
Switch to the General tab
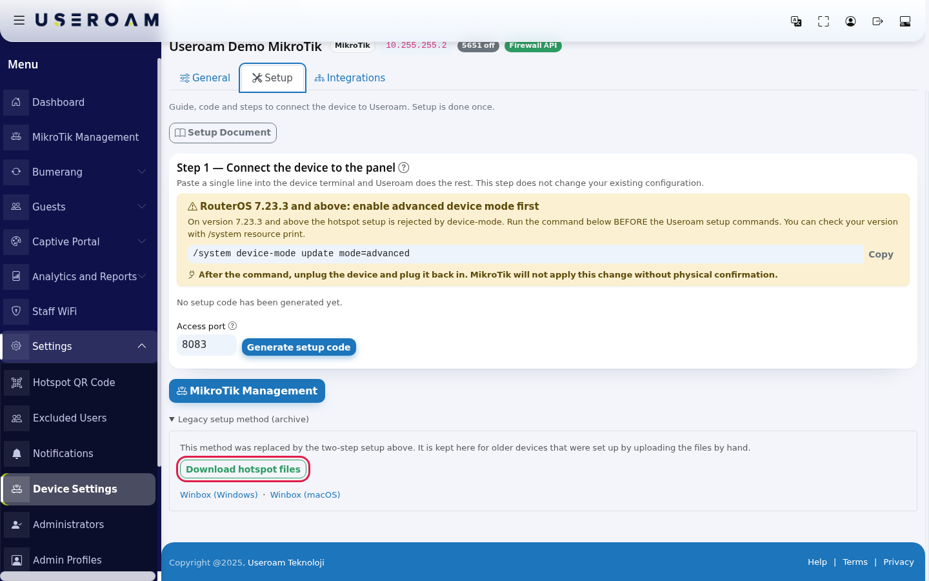pos(205,78)
